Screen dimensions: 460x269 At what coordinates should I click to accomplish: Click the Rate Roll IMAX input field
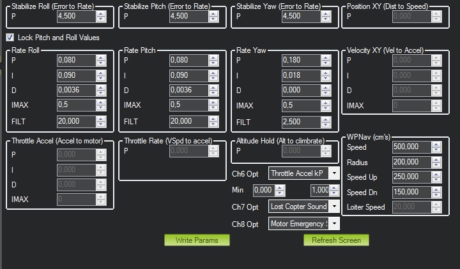pyautogui.click(x=76, y=106)
